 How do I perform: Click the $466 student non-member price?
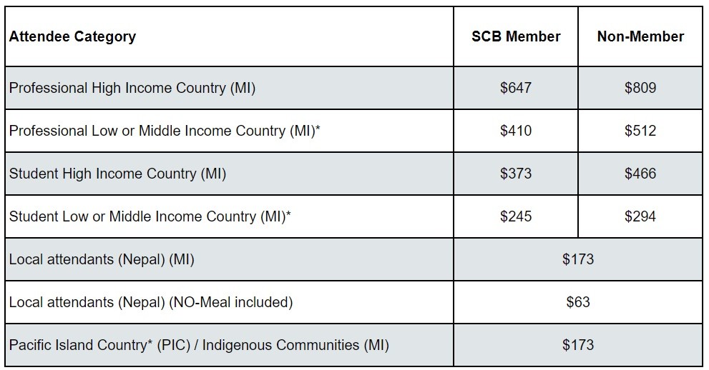[640, 174]
